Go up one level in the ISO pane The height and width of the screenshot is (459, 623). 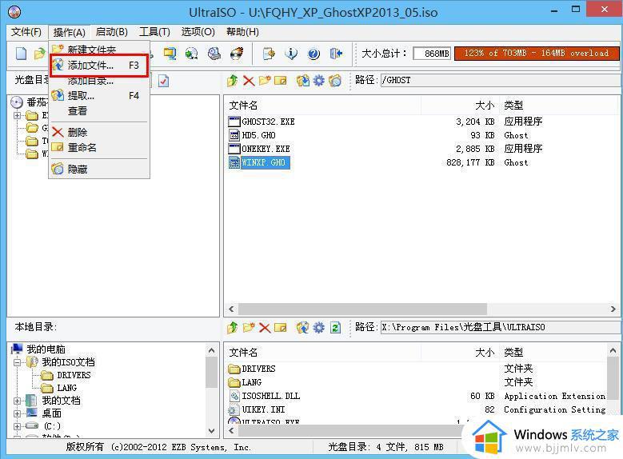(x=233, y=81)
